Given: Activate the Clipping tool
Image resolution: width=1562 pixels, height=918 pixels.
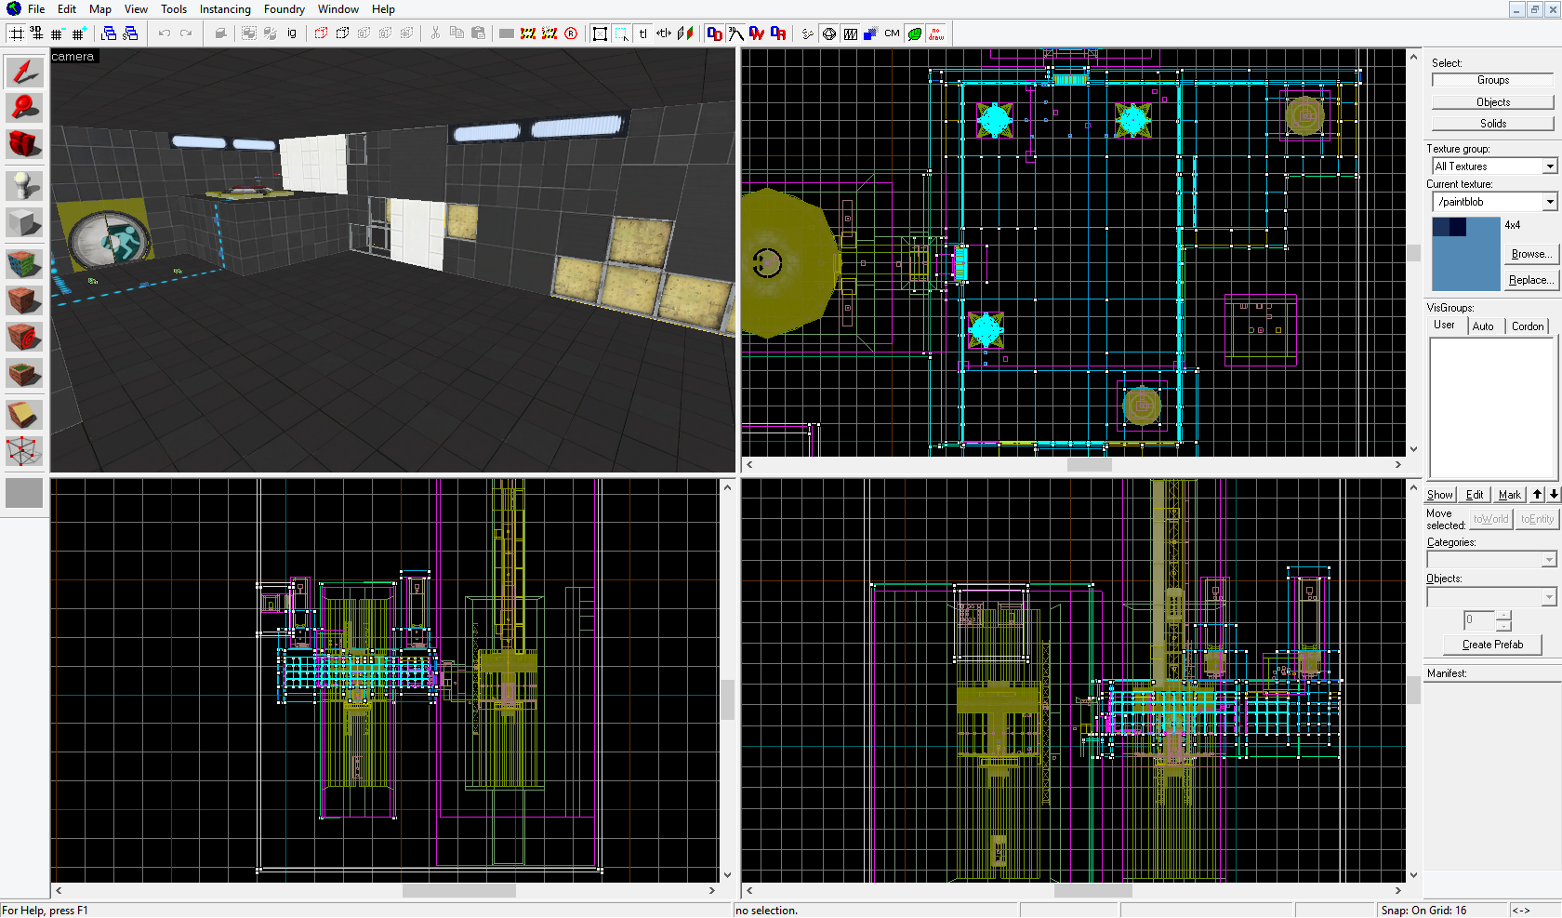Looking at the screenshot, I should click(24, 414).
